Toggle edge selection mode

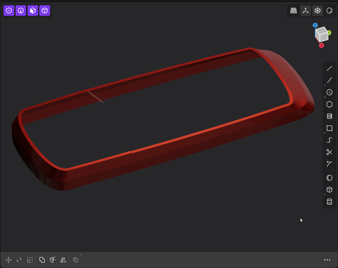click(x=21, y=11)
